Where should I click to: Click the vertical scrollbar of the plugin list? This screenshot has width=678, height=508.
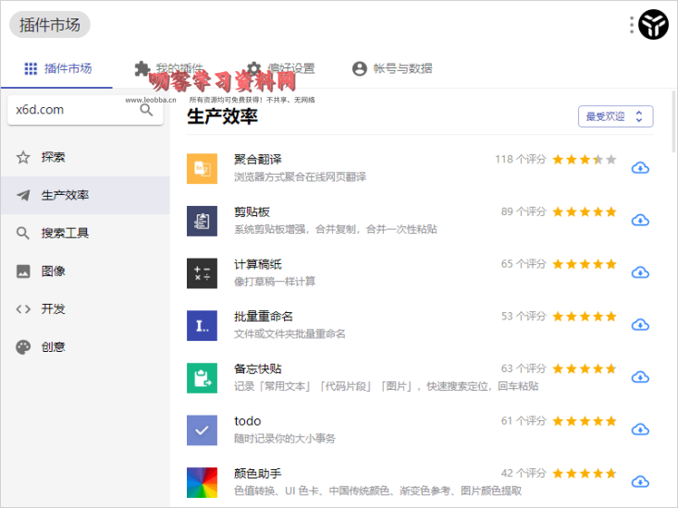click(x=673, y=122)
